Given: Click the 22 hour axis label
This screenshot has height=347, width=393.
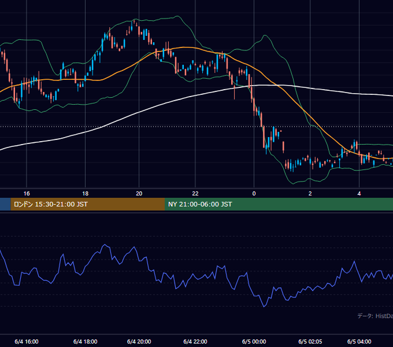Looking at the screenshot, I should point(195,194).
